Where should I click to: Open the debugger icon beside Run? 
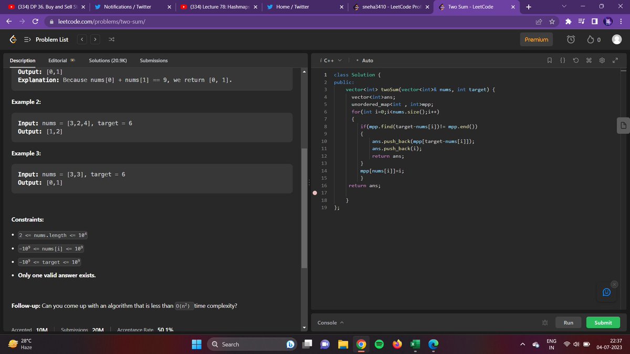click(x=544, y=322)
